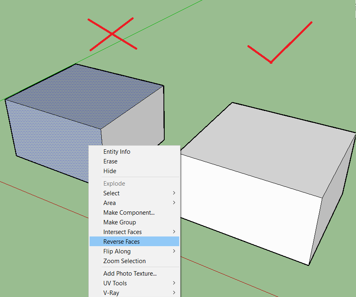
Task: Click Reverse Faces menu item
Action: click(x=134, y=242)
